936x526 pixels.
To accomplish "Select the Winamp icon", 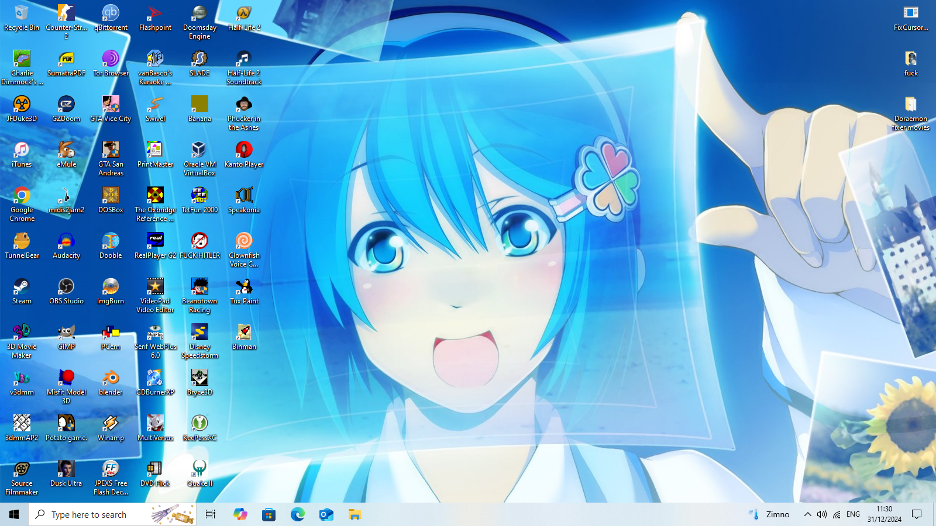I will pos(111,428).
